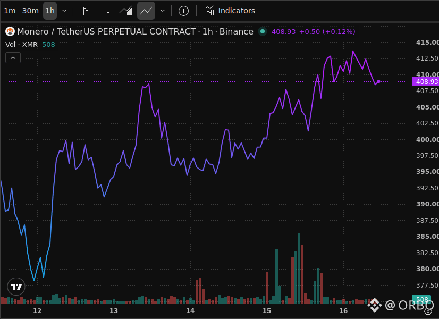Select the 30m timeframe

(x=30, y=11)
